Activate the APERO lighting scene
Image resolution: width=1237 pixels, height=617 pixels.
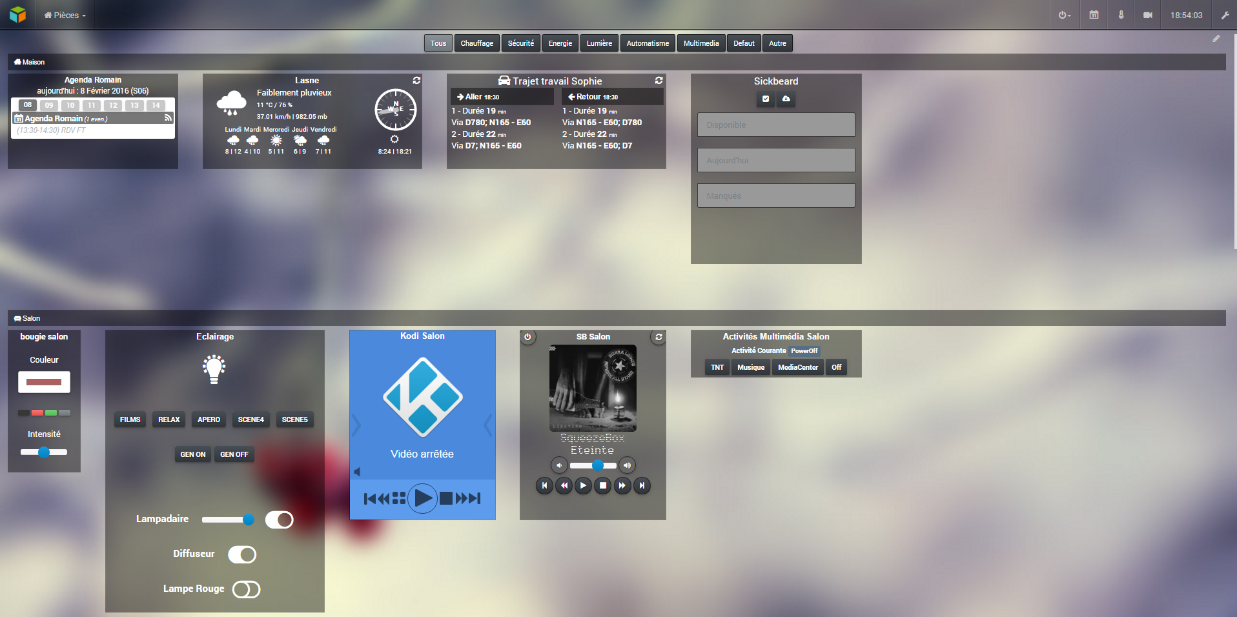point(209,420)
